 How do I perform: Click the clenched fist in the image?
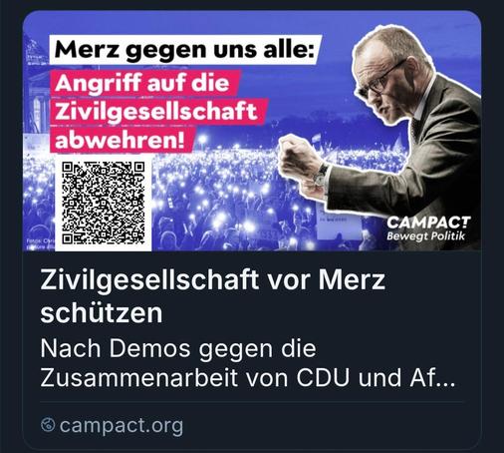coord(296,155)
